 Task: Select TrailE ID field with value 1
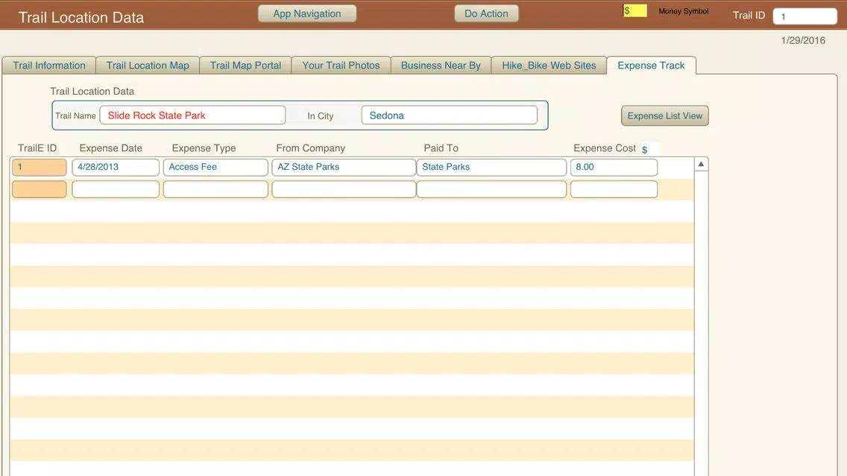point(40,168)
